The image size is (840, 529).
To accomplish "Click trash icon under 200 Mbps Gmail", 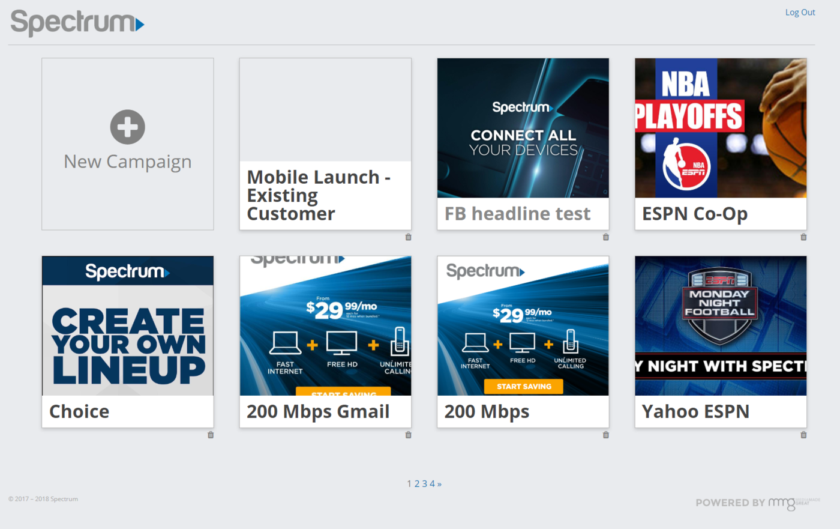I will (408, 435).
